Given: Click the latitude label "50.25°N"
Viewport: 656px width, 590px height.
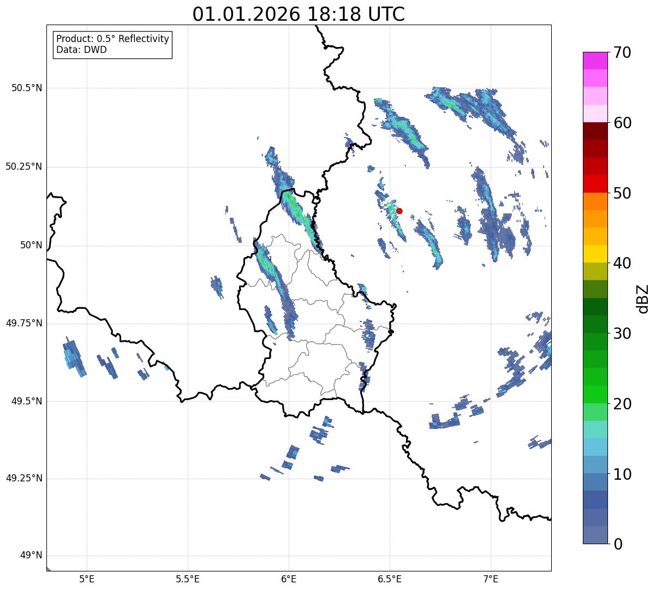Looking at the screenshot, I should [24, 166].
